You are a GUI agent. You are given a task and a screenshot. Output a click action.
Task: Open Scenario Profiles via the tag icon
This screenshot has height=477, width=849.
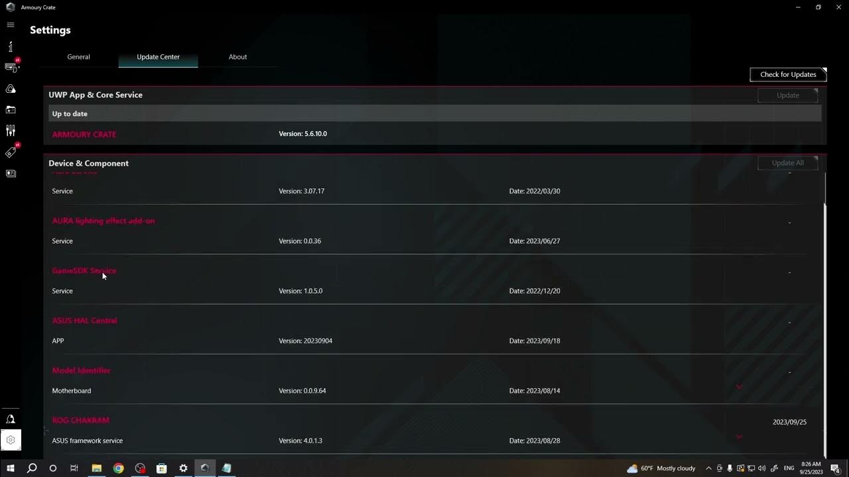pos(10,152)
